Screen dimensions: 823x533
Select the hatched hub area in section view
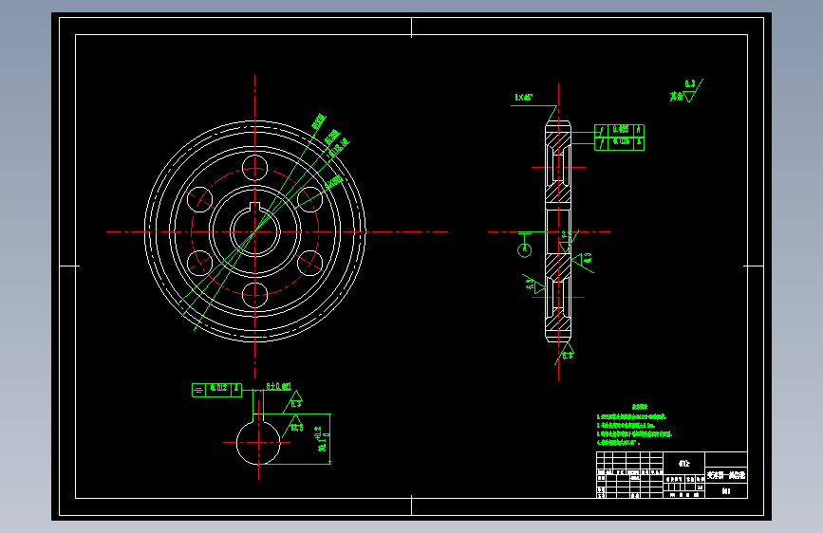point(558,266)
